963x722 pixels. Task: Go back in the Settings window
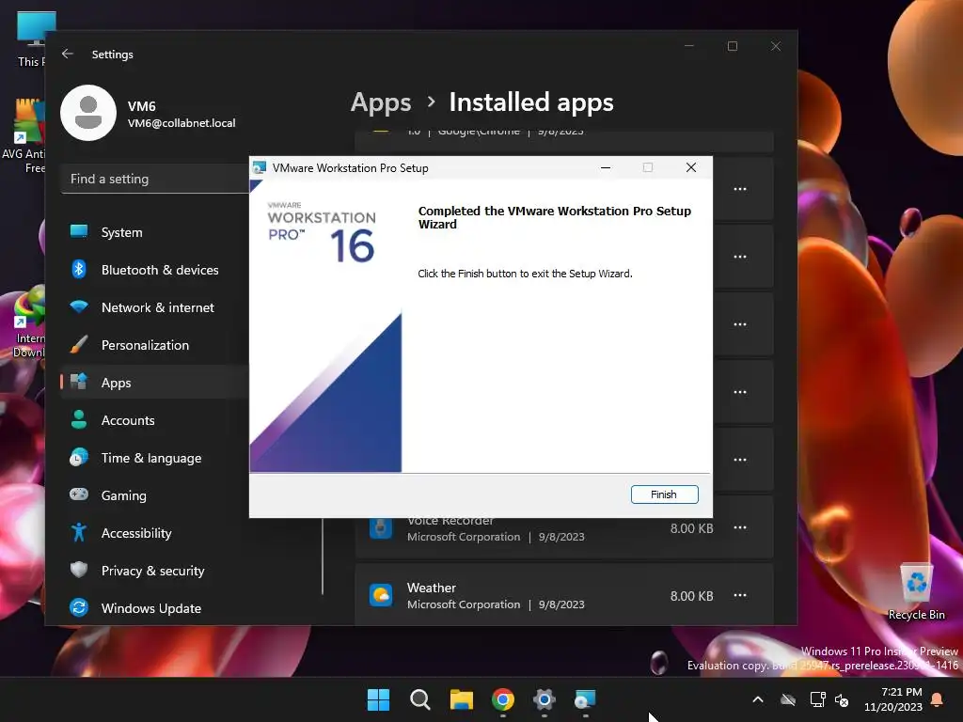68,54
